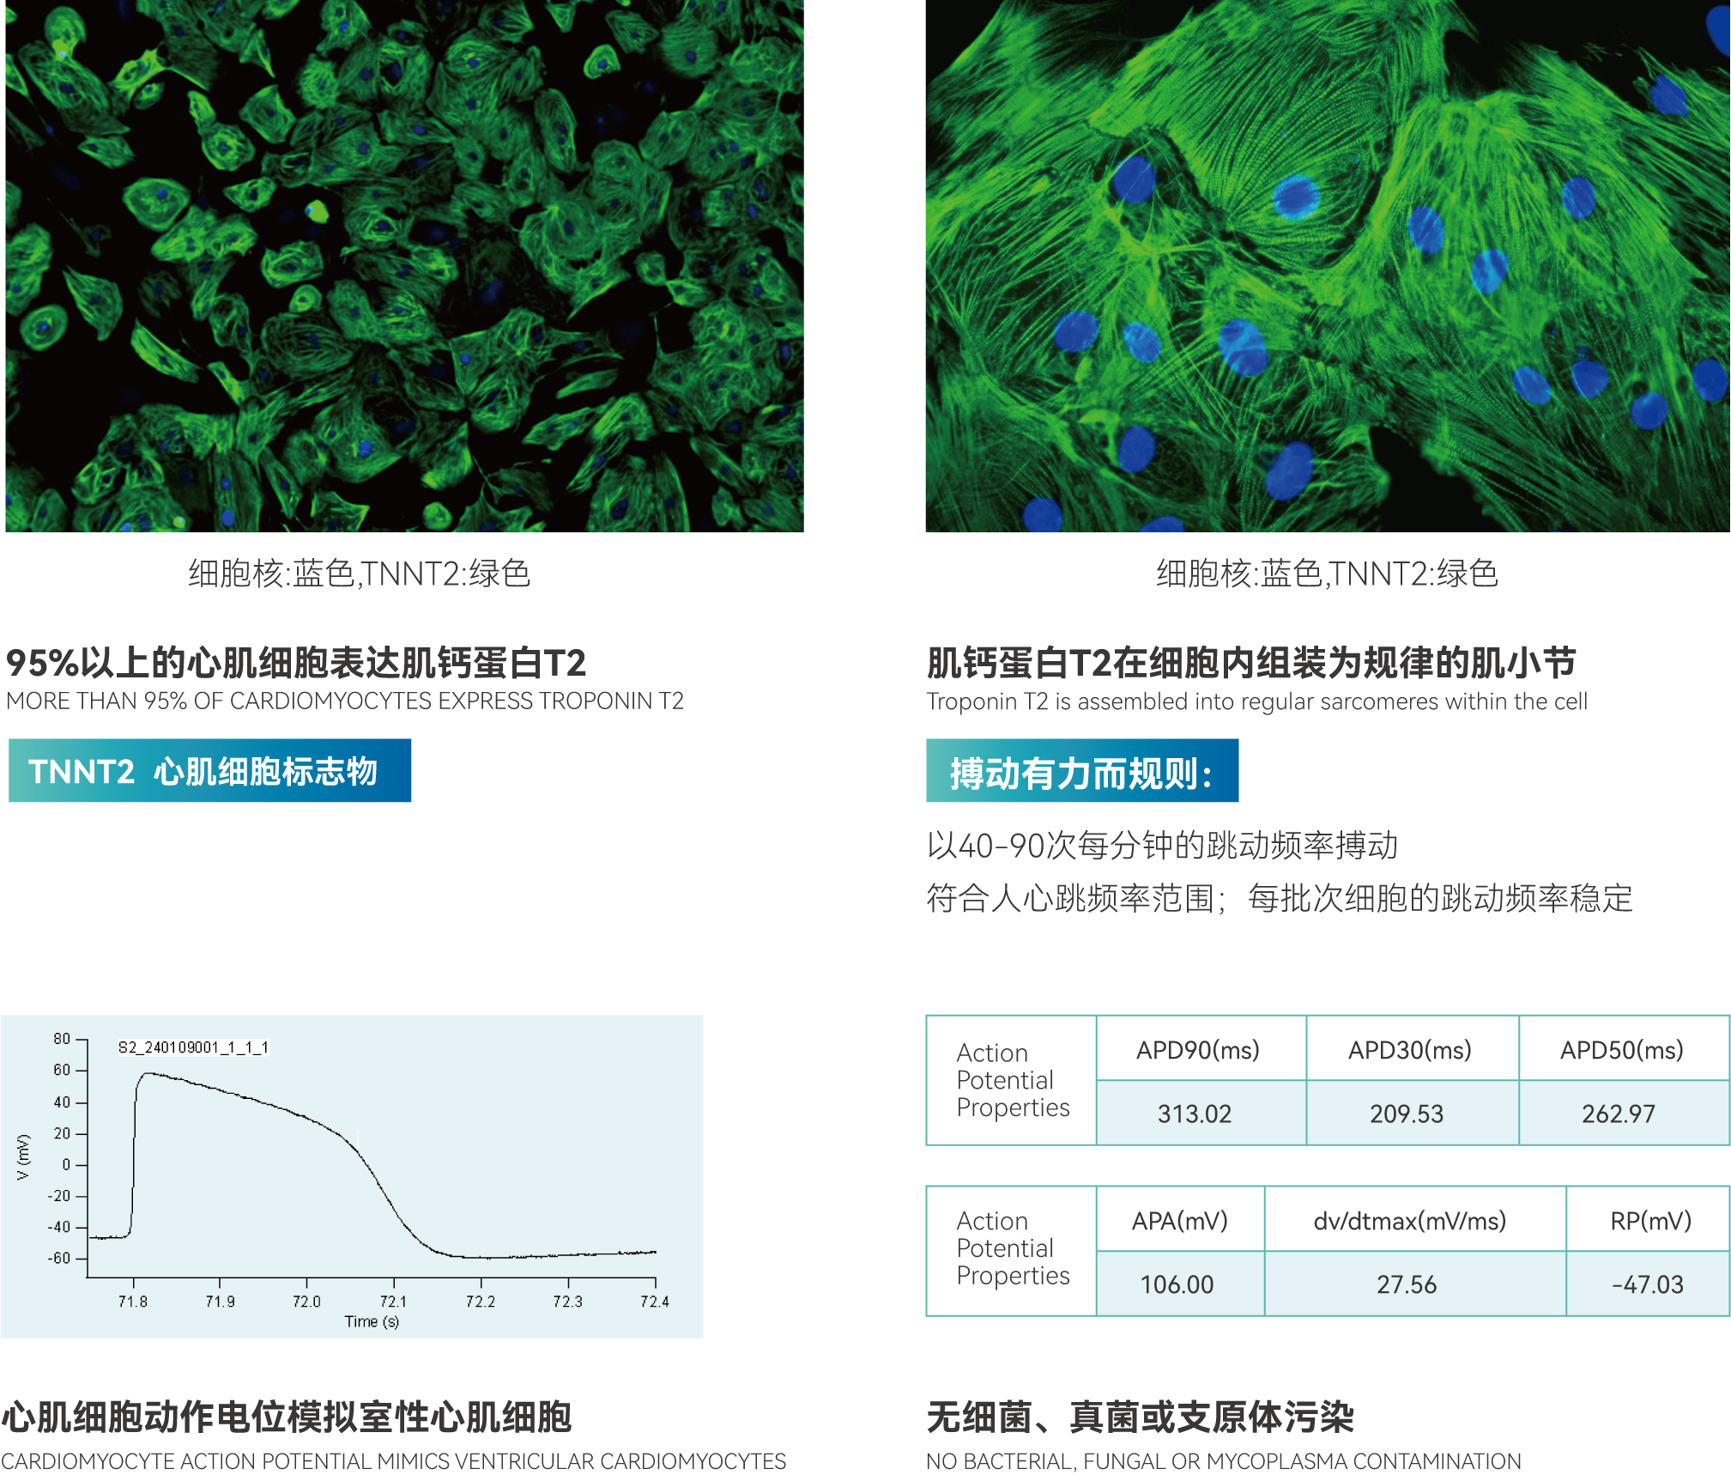The image size is (1731, 1475).
Task: Click line '符合人心跳频率范围; 每批次细胞的跳动频率稳定'
Action: point(1280,898)
